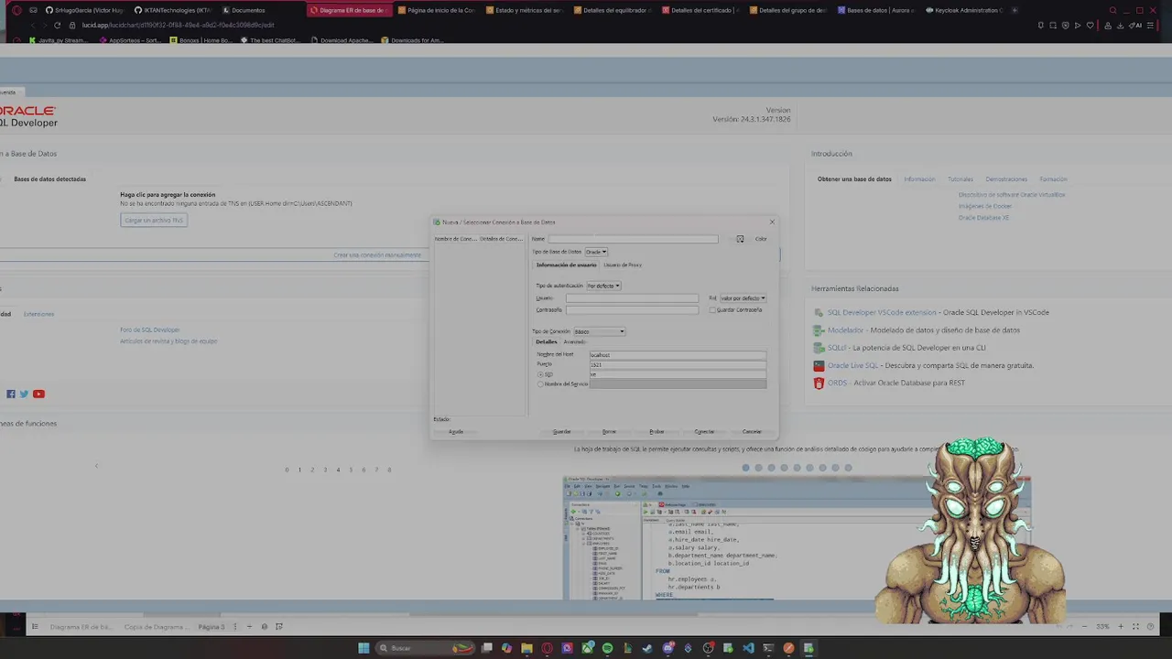Screen dimensions: 1172x659
Task: Click the Ayuda button
Action: tap(456, 431)
